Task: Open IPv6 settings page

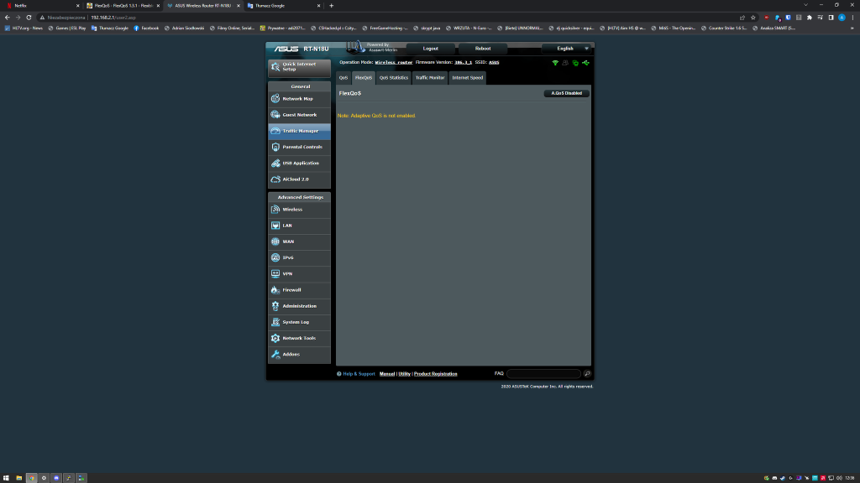Action: click(x=299, y=258)
